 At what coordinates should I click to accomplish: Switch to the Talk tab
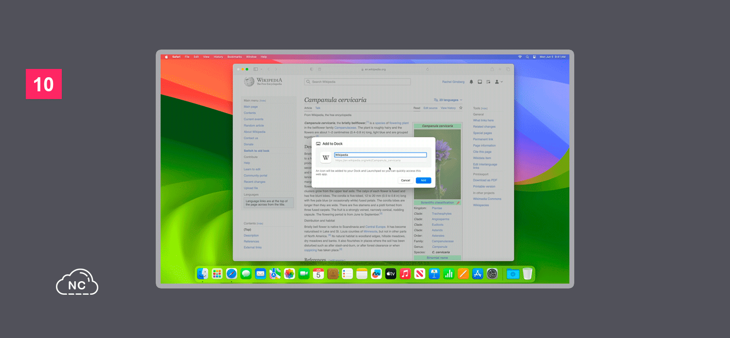pos(318,108)
